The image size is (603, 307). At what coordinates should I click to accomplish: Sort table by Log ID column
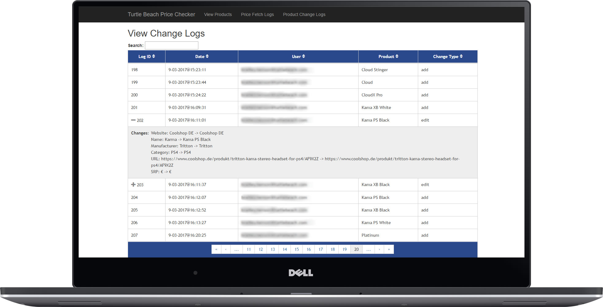pyautogui.click(x=146, y=56)
